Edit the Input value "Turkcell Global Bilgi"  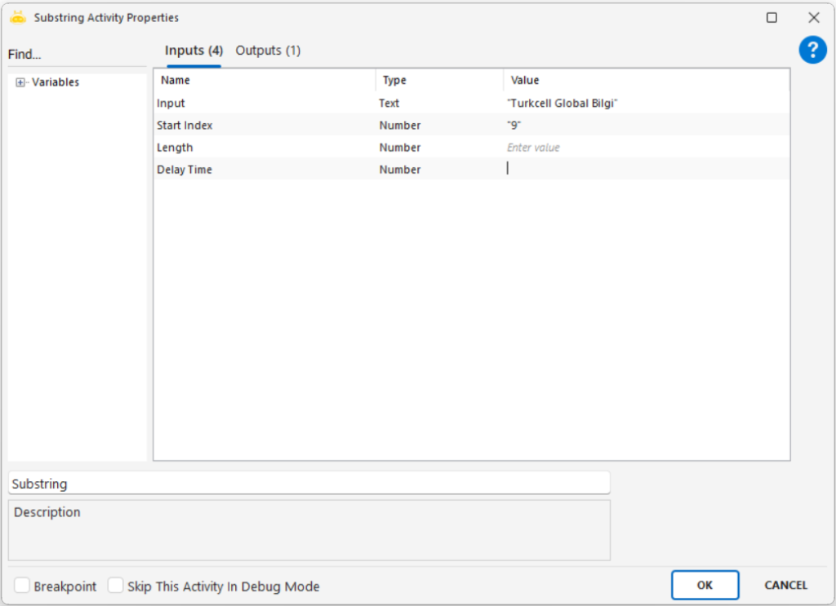645,104
